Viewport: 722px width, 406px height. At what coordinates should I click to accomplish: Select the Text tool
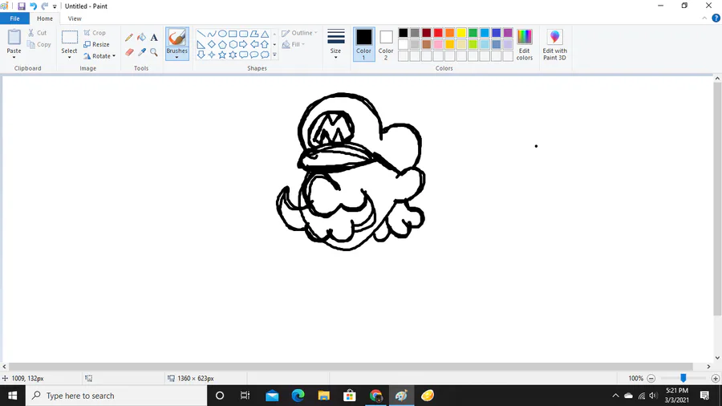point(154,38)
